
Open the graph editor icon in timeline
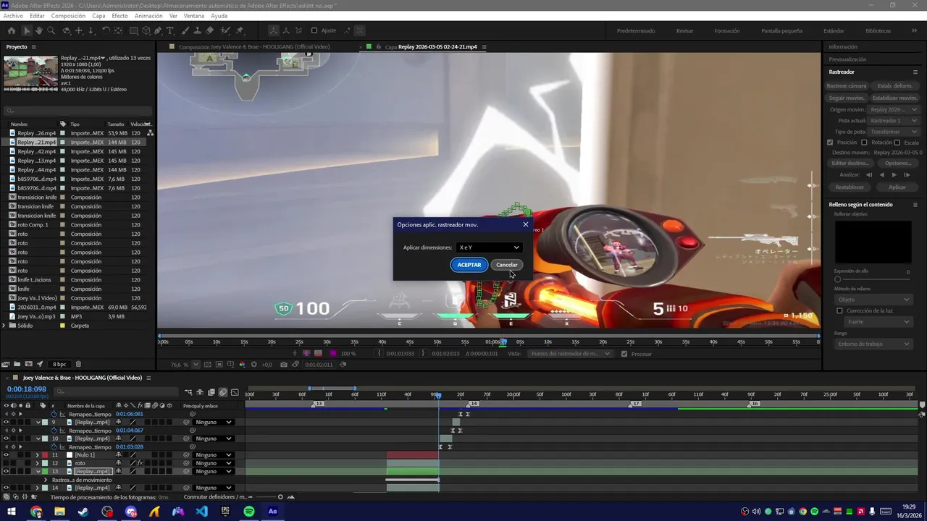[x=235, y=392]
